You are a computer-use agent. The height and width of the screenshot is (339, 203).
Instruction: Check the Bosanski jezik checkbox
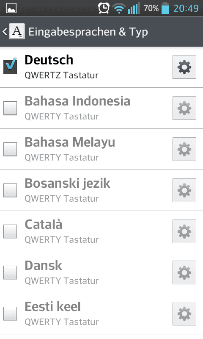[10, 190]
